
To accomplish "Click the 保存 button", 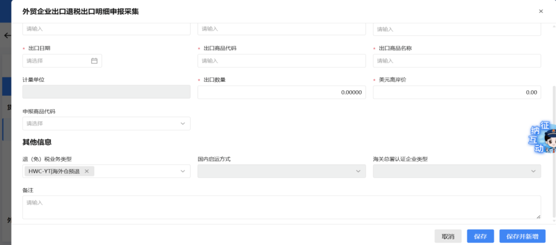I will click(x=481, y=236).
